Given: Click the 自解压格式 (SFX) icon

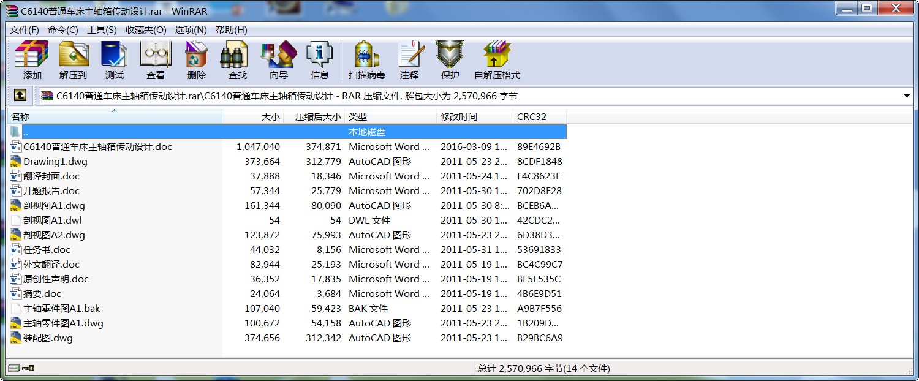Looking at the screenshot, I should [496, 60].
